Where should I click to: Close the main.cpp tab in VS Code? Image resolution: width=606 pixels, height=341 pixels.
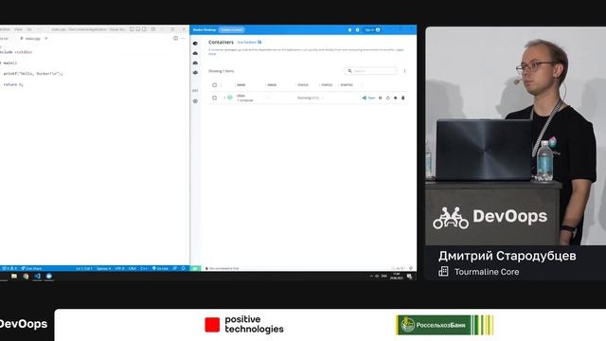tap(46, 39)
